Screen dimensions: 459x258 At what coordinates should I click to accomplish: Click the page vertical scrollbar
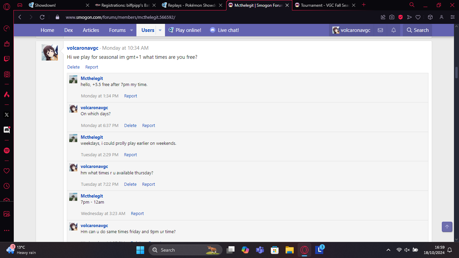click(x=456, y=72)
